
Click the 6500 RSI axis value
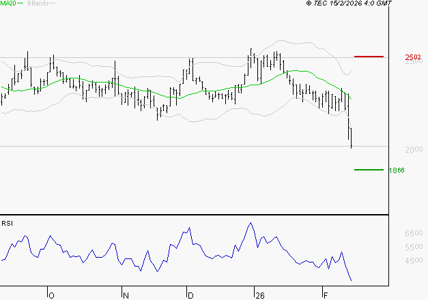[414, 233]
